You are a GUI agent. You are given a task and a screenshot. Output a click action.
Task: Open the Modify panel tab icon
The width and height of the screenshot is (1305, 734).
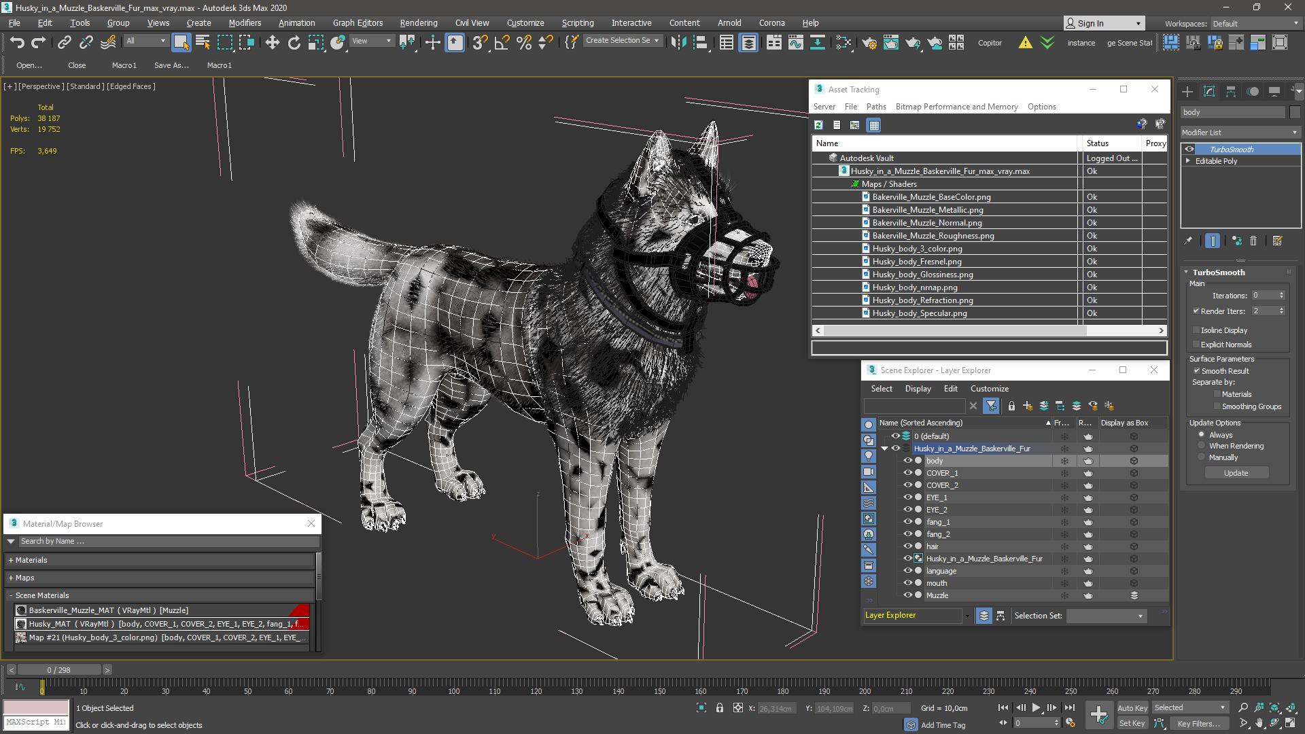(1208, 91)
